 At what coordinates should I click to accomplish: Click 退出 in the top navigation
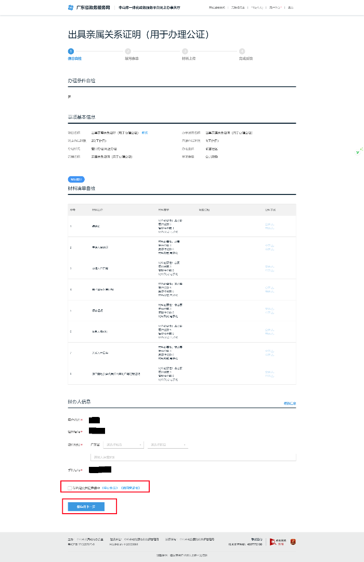(290, 8)
